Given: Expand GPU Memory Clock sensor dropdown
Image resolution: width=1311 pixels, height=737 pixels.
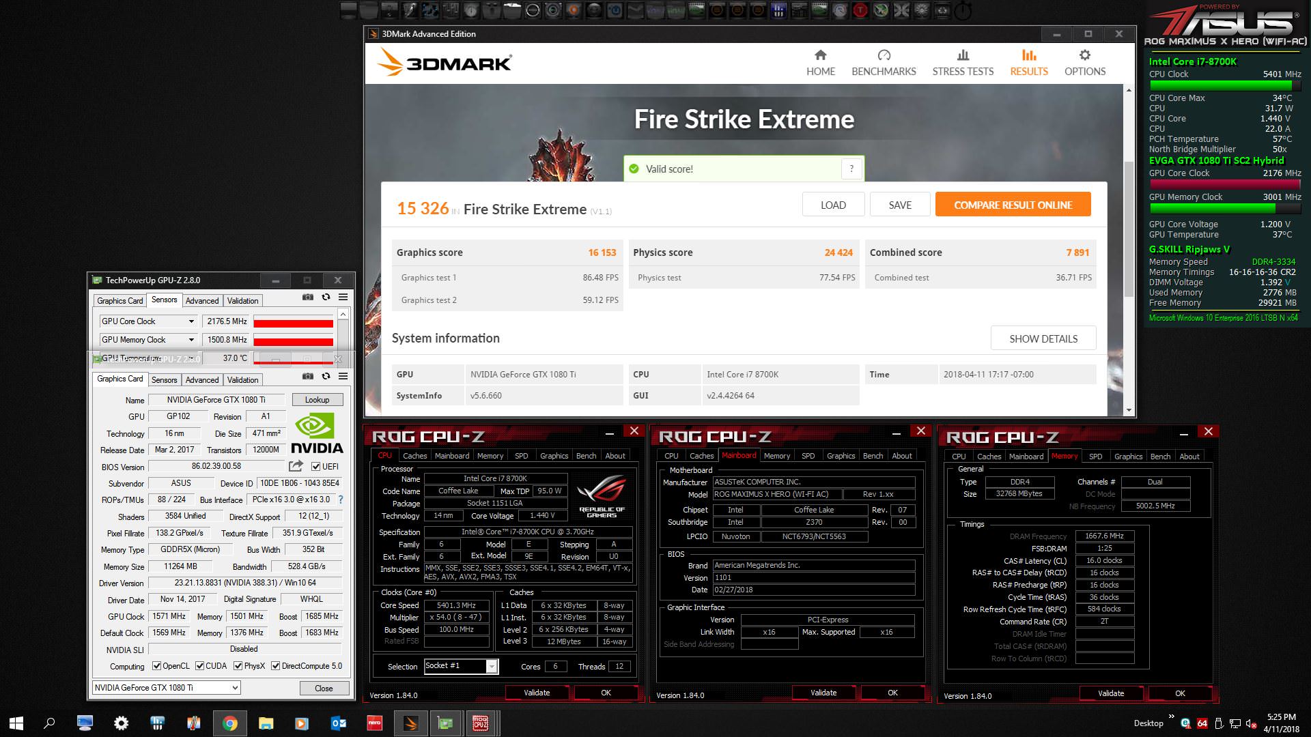Looking at the screenshot, I should click(x=191, y=340).
